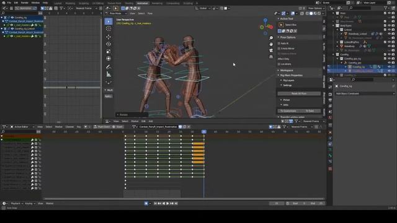The image size is (397, 223).
Task: Select the Transform tool in viewport toolbar
Action: pos(109,58)
